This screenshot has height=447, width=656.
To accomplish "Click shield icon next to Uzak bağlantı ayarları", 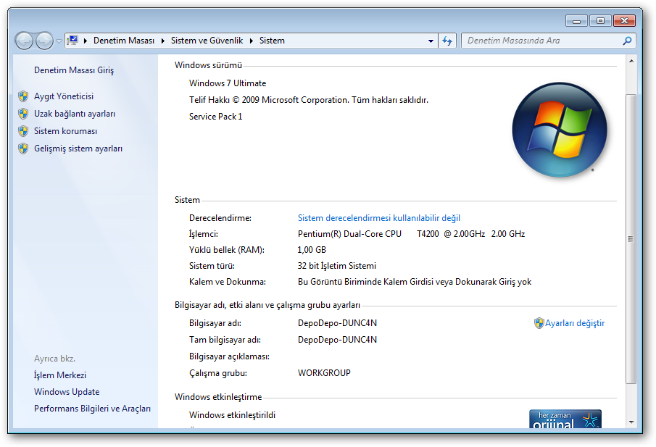I will coord(23,114).
